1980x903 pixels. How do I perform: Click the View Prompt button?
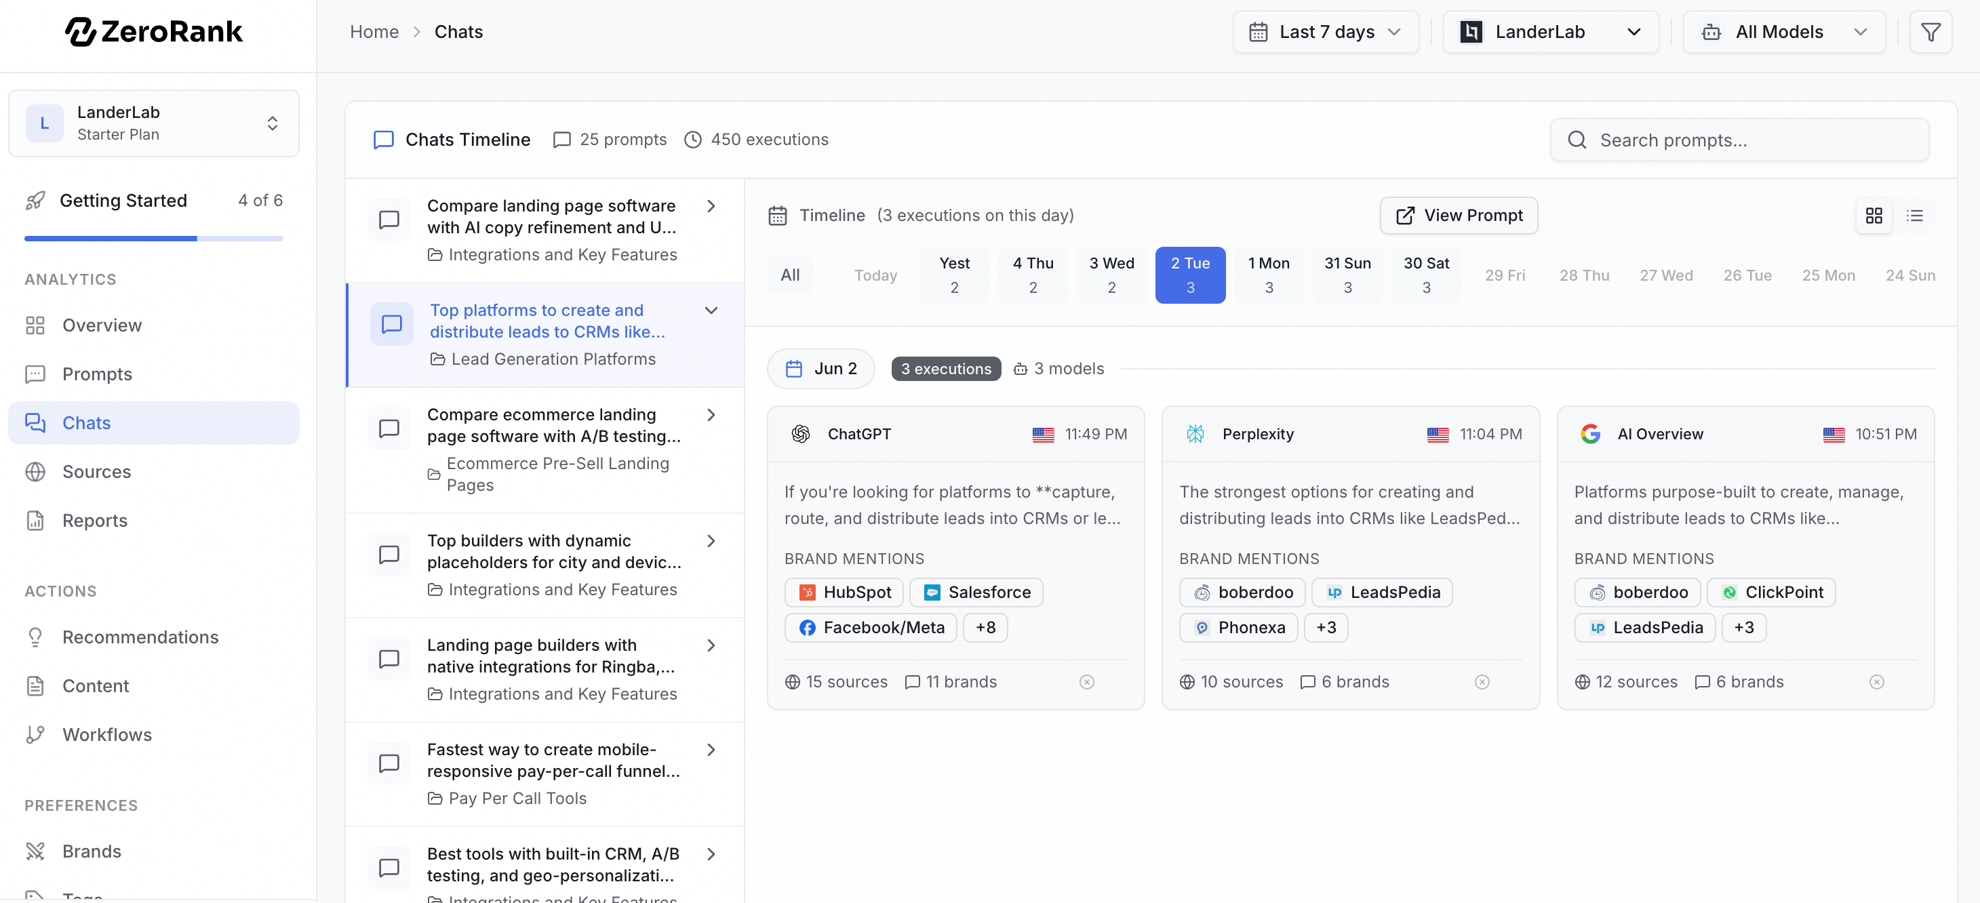click(1458, 215)
